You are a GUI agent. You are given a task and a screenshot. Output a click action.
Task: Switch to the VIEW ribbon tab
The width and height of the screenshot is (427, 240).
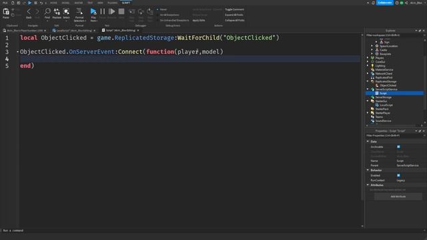100,3
